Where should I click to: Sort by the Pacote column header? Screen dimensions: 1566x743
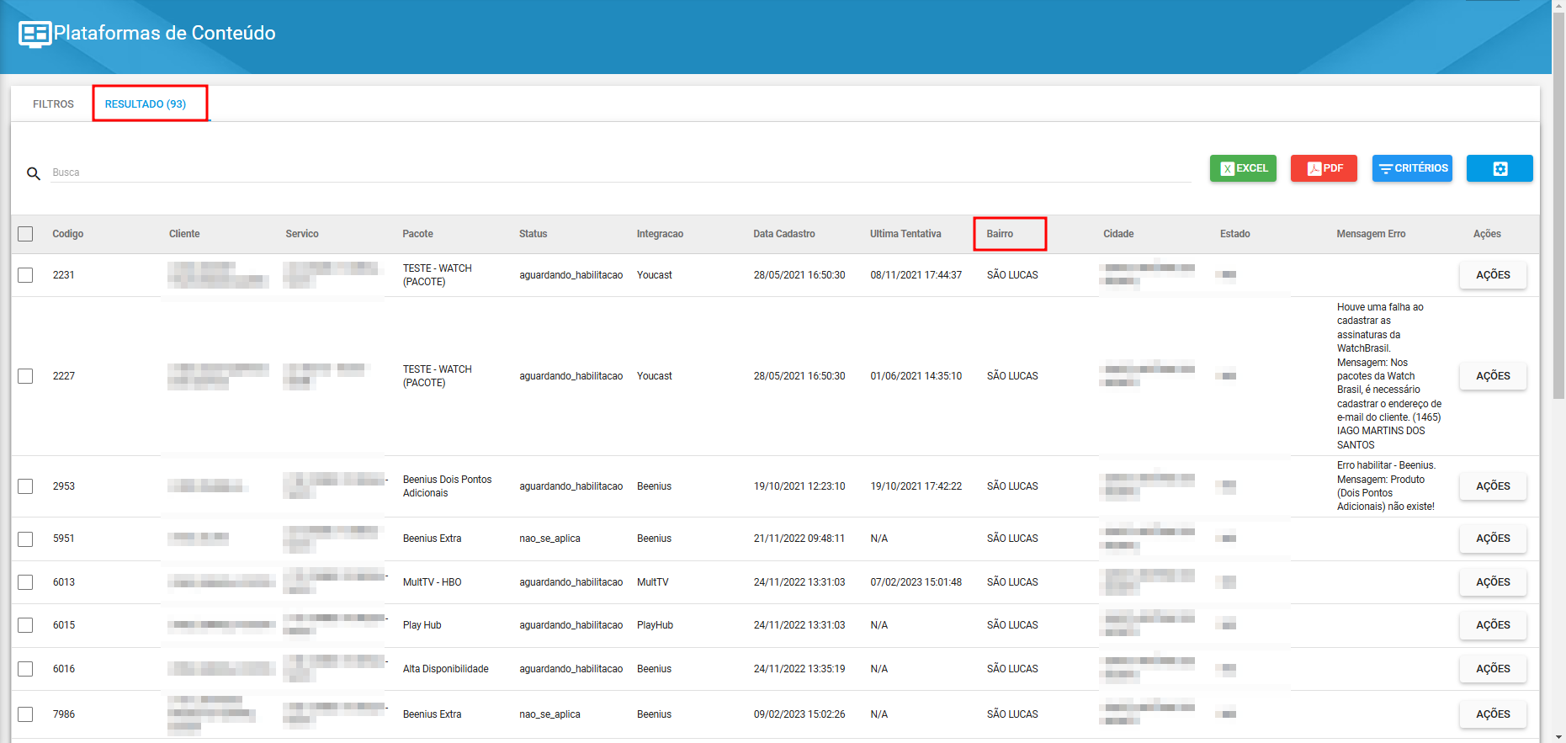pyautogui.click(x=417, y=234)
